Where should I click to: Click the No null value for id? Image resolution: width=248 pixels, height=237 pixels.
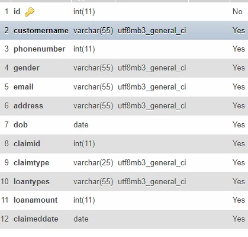pos(237,11)
